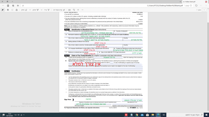Click the taskbar search box

click(x=185, y=115)
